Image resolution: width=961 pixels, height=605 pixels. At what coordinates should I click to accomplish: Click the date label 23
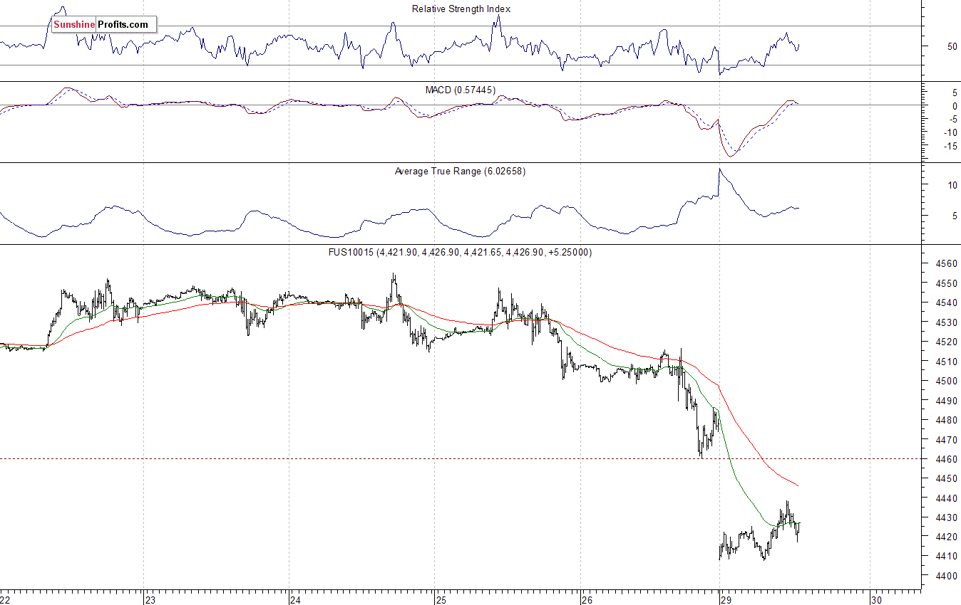pyautogui.click(x=150, y=599)
